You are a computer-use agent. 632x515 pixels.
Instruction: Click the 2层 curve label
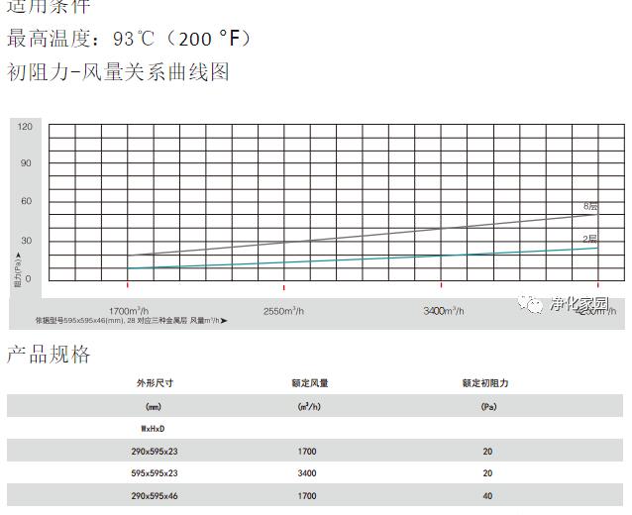point(590,239)
